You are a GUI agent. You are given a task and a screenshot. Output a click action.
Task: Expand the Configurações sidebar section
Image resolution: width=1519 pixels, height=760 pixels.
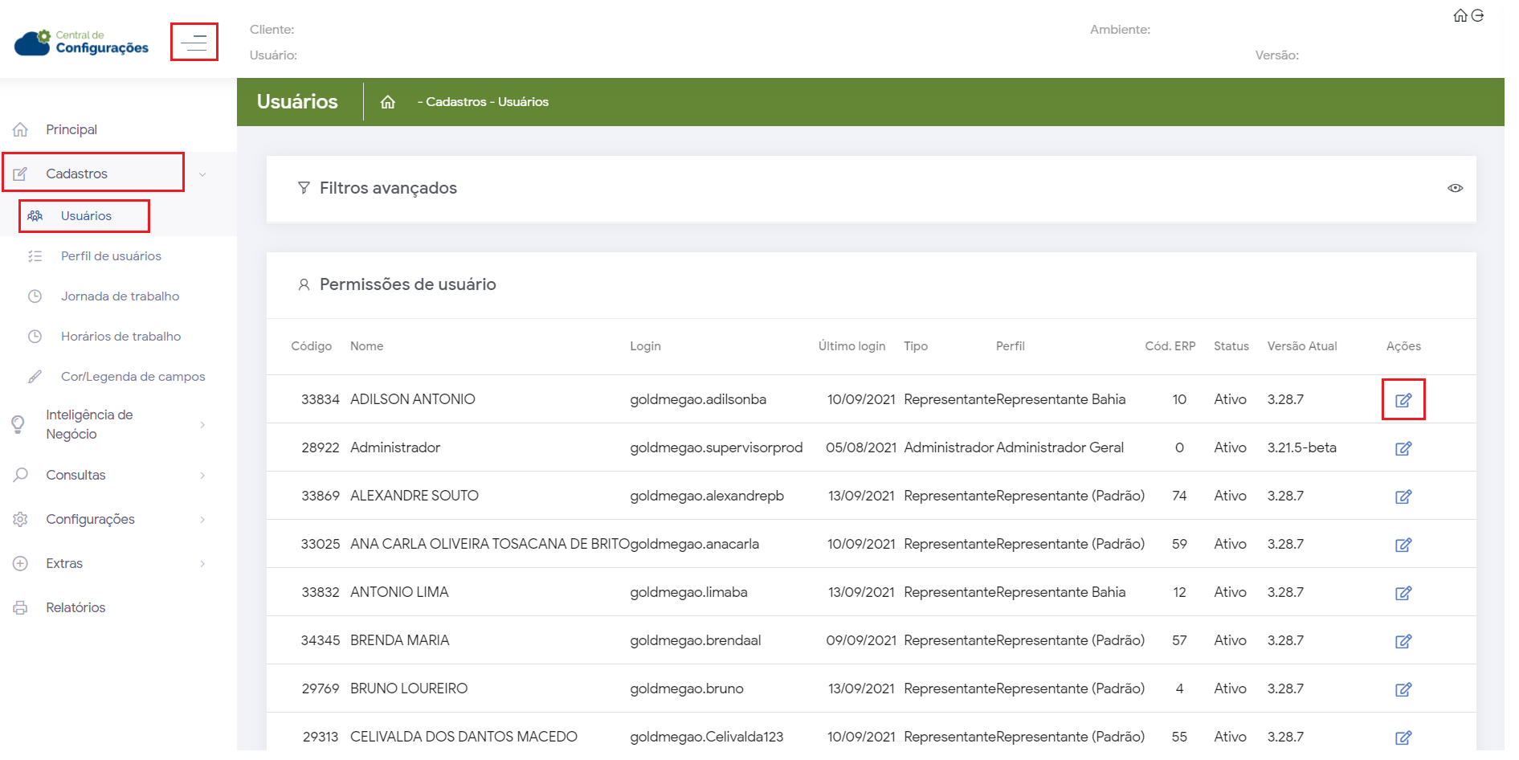point(202,520)
